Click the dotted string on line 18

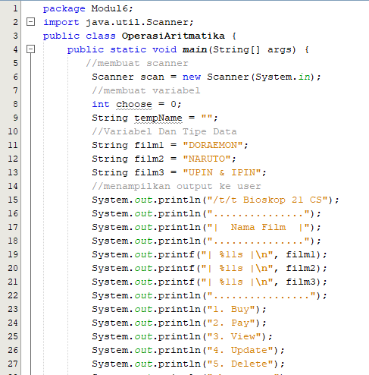[x=258, y=241]
